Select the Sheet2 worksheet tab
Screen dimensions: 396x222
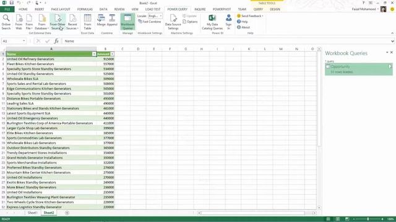[49, 213]
